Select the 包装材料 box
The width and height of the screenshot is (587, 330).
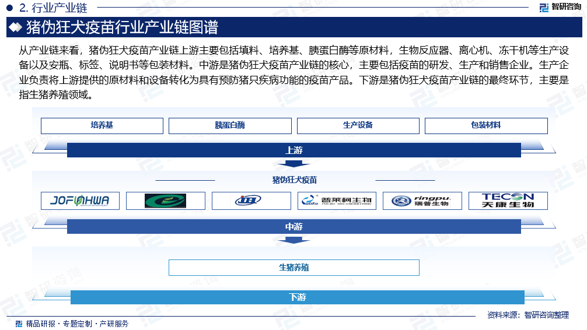[486, 126]
